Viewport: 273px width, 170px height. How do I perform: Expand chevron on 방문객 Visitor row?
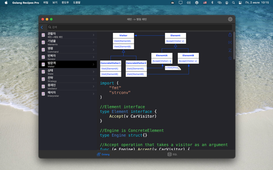tap(93, 64)
